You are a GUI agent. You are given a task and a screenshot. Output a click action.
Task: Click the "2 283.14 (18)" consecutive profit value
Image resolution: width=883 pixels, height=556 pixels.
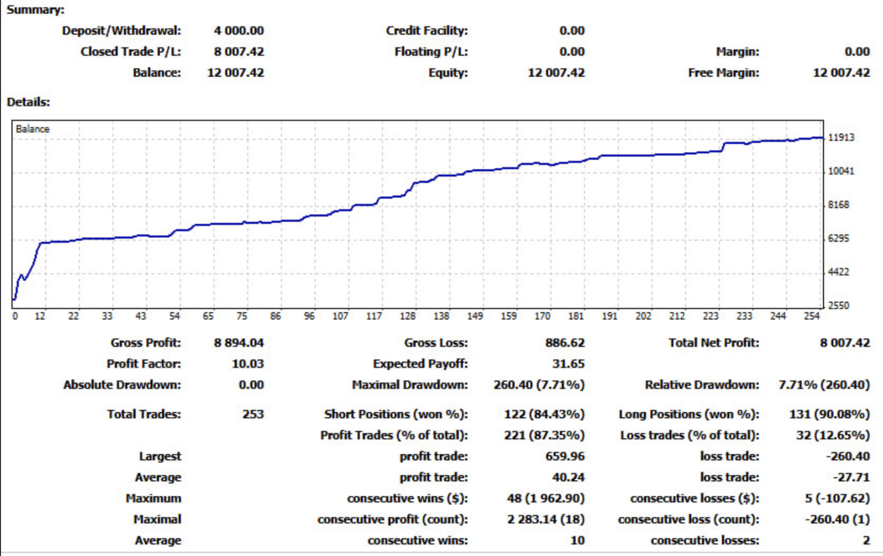[x=546, y=519]
